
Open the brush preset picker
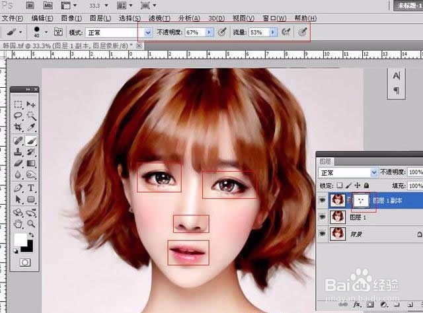(46, 32)
